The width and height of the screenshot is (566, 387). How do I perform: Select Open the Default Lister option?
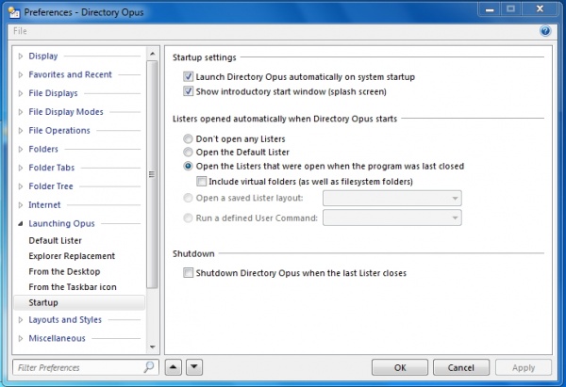pyautogui.click(x=188, y=152)
